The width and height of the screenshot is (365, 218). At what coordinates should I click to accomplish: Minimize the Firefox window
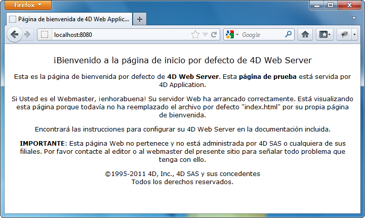[x=316, y=6]
